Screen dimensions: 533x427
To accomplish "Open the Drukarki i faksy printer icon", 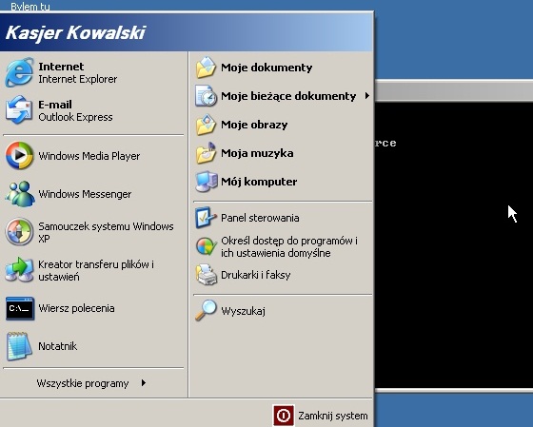I will tap(206, 275).
